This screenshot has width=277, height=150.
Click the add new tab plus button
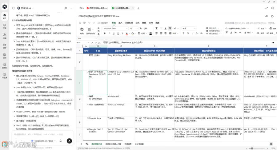pyautogui.click(x=138, y=8)
